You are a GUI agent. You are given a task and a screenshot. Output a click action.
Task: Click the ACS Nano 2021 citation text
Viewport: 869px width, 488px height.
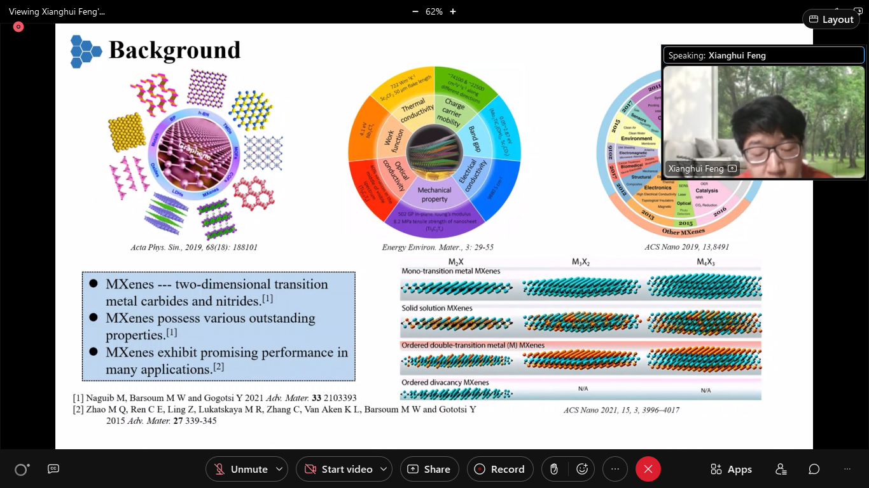coord(622,410)
